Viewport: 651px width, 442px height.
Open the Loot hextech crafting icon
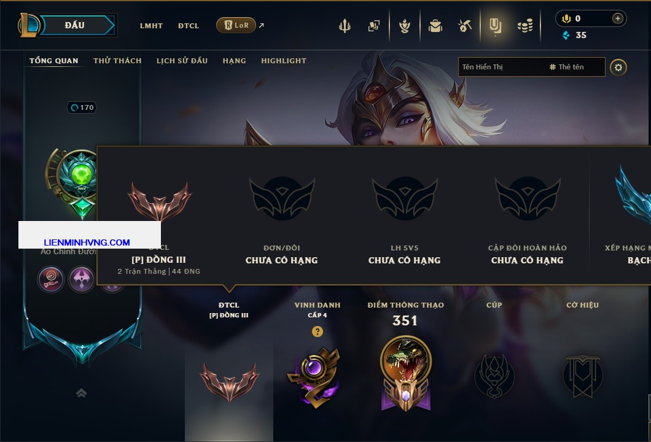465,26
